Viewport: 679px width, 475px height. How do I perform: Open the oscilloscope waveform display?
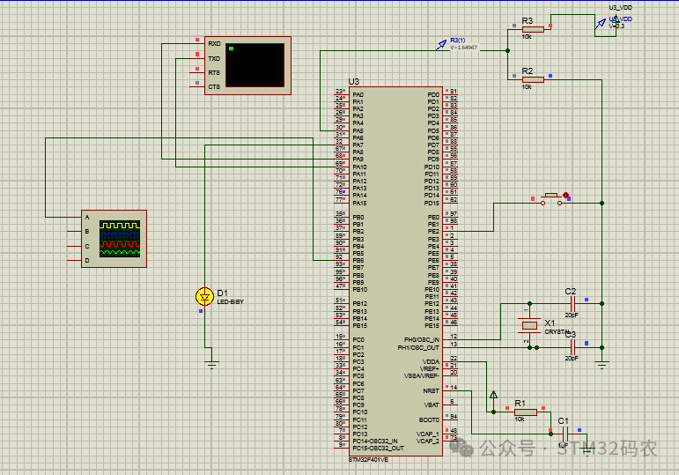coord(120,239)
